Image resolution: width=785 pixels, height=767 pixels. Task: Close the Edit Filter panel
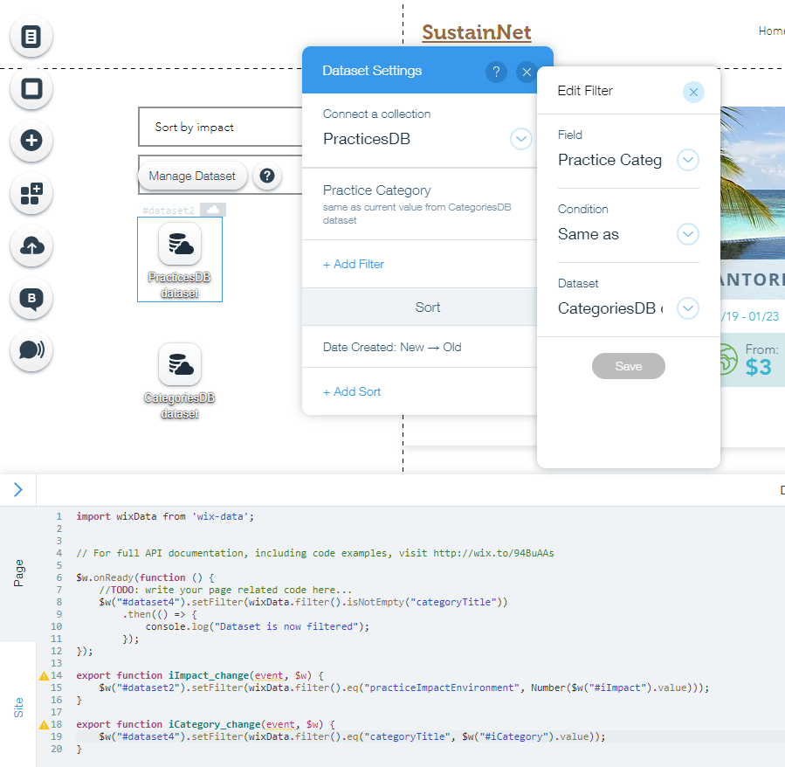click(693, 93)
